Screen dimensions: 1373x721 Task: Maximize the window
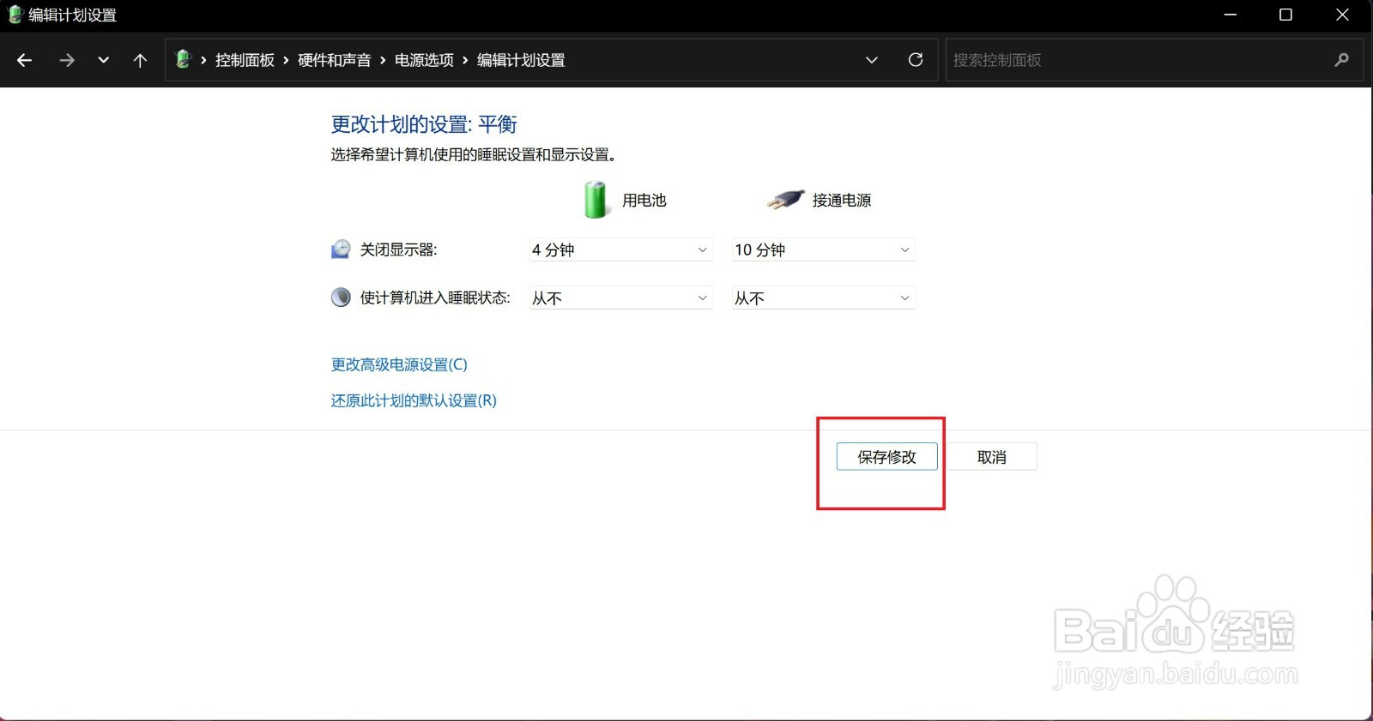pos(1285,15)
